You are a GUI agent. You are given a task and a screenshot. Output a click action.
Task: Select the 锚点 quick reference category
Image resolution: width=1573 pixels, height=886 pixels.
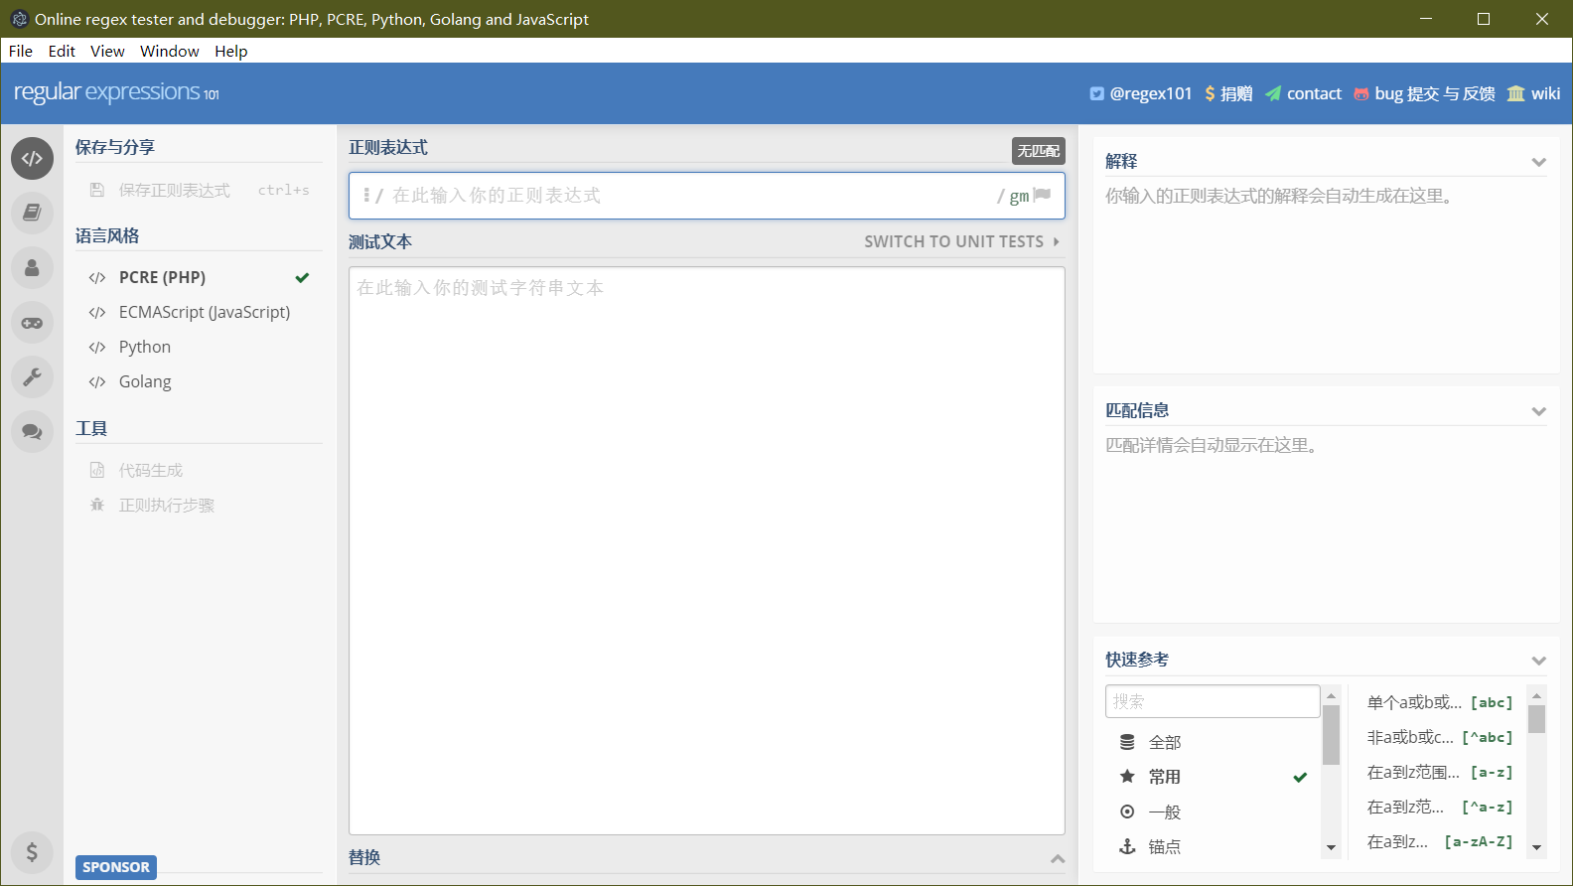1213,846
